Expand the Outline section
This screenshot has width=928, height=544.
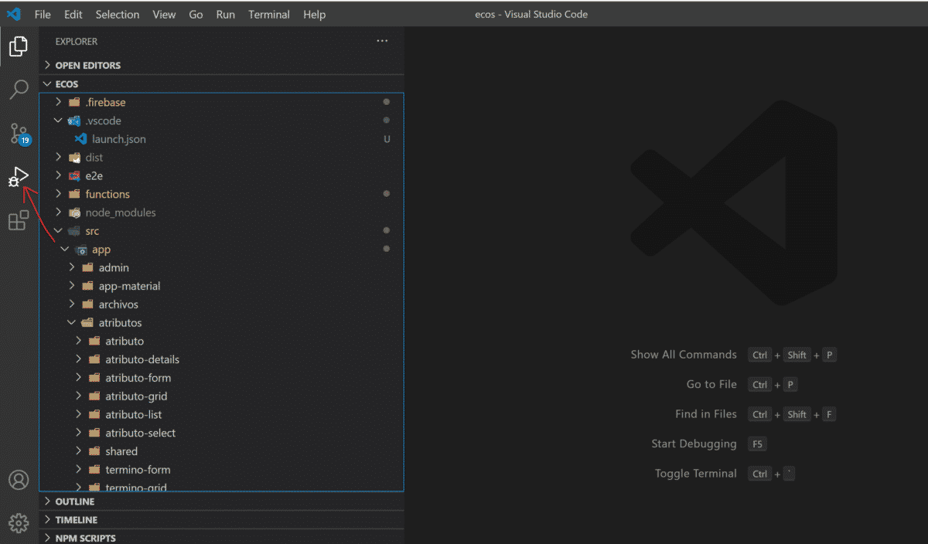48,501
